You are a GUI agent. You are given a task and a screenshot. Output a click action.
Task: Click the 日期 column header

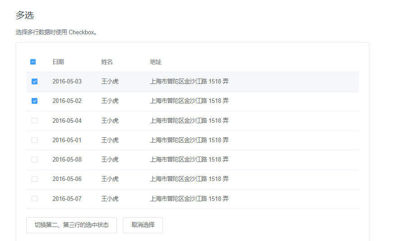58,62
